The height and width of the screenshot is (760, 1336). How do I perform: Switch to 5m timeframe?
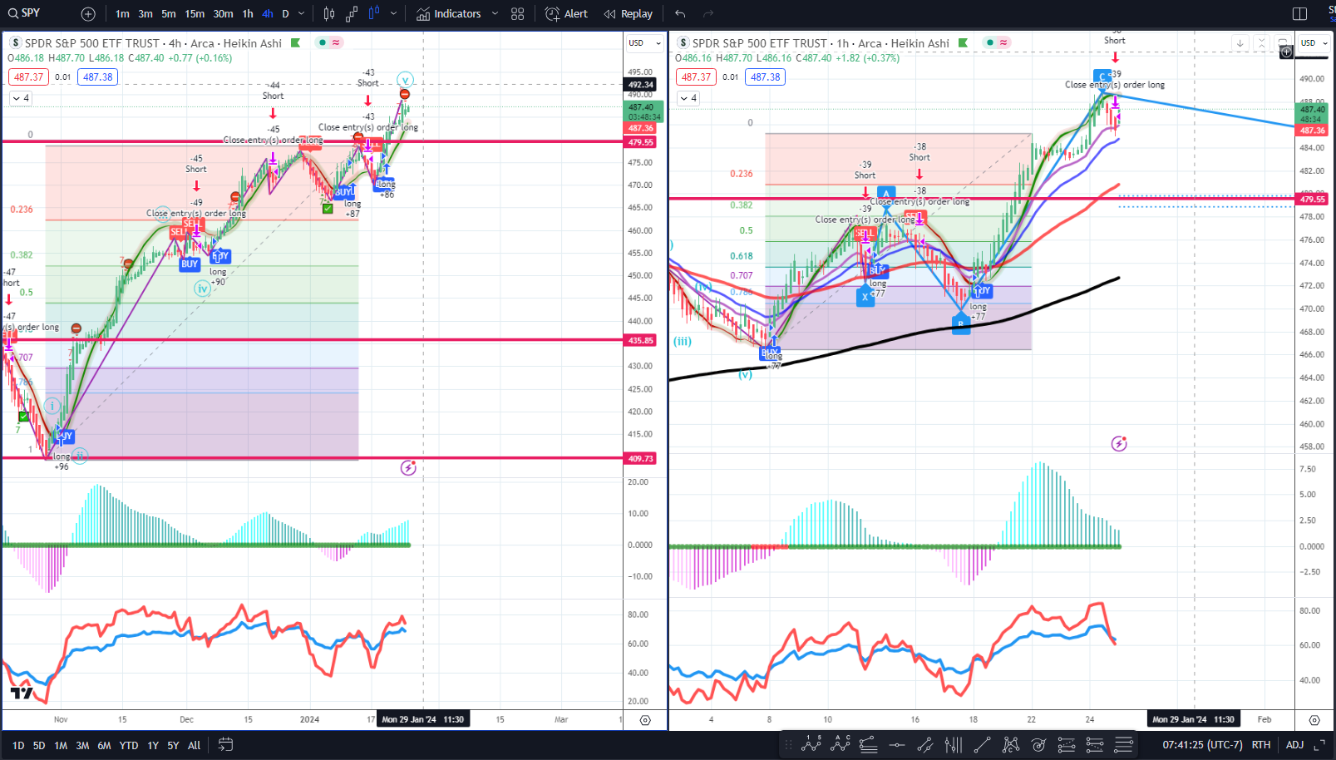tap(169, 14)
